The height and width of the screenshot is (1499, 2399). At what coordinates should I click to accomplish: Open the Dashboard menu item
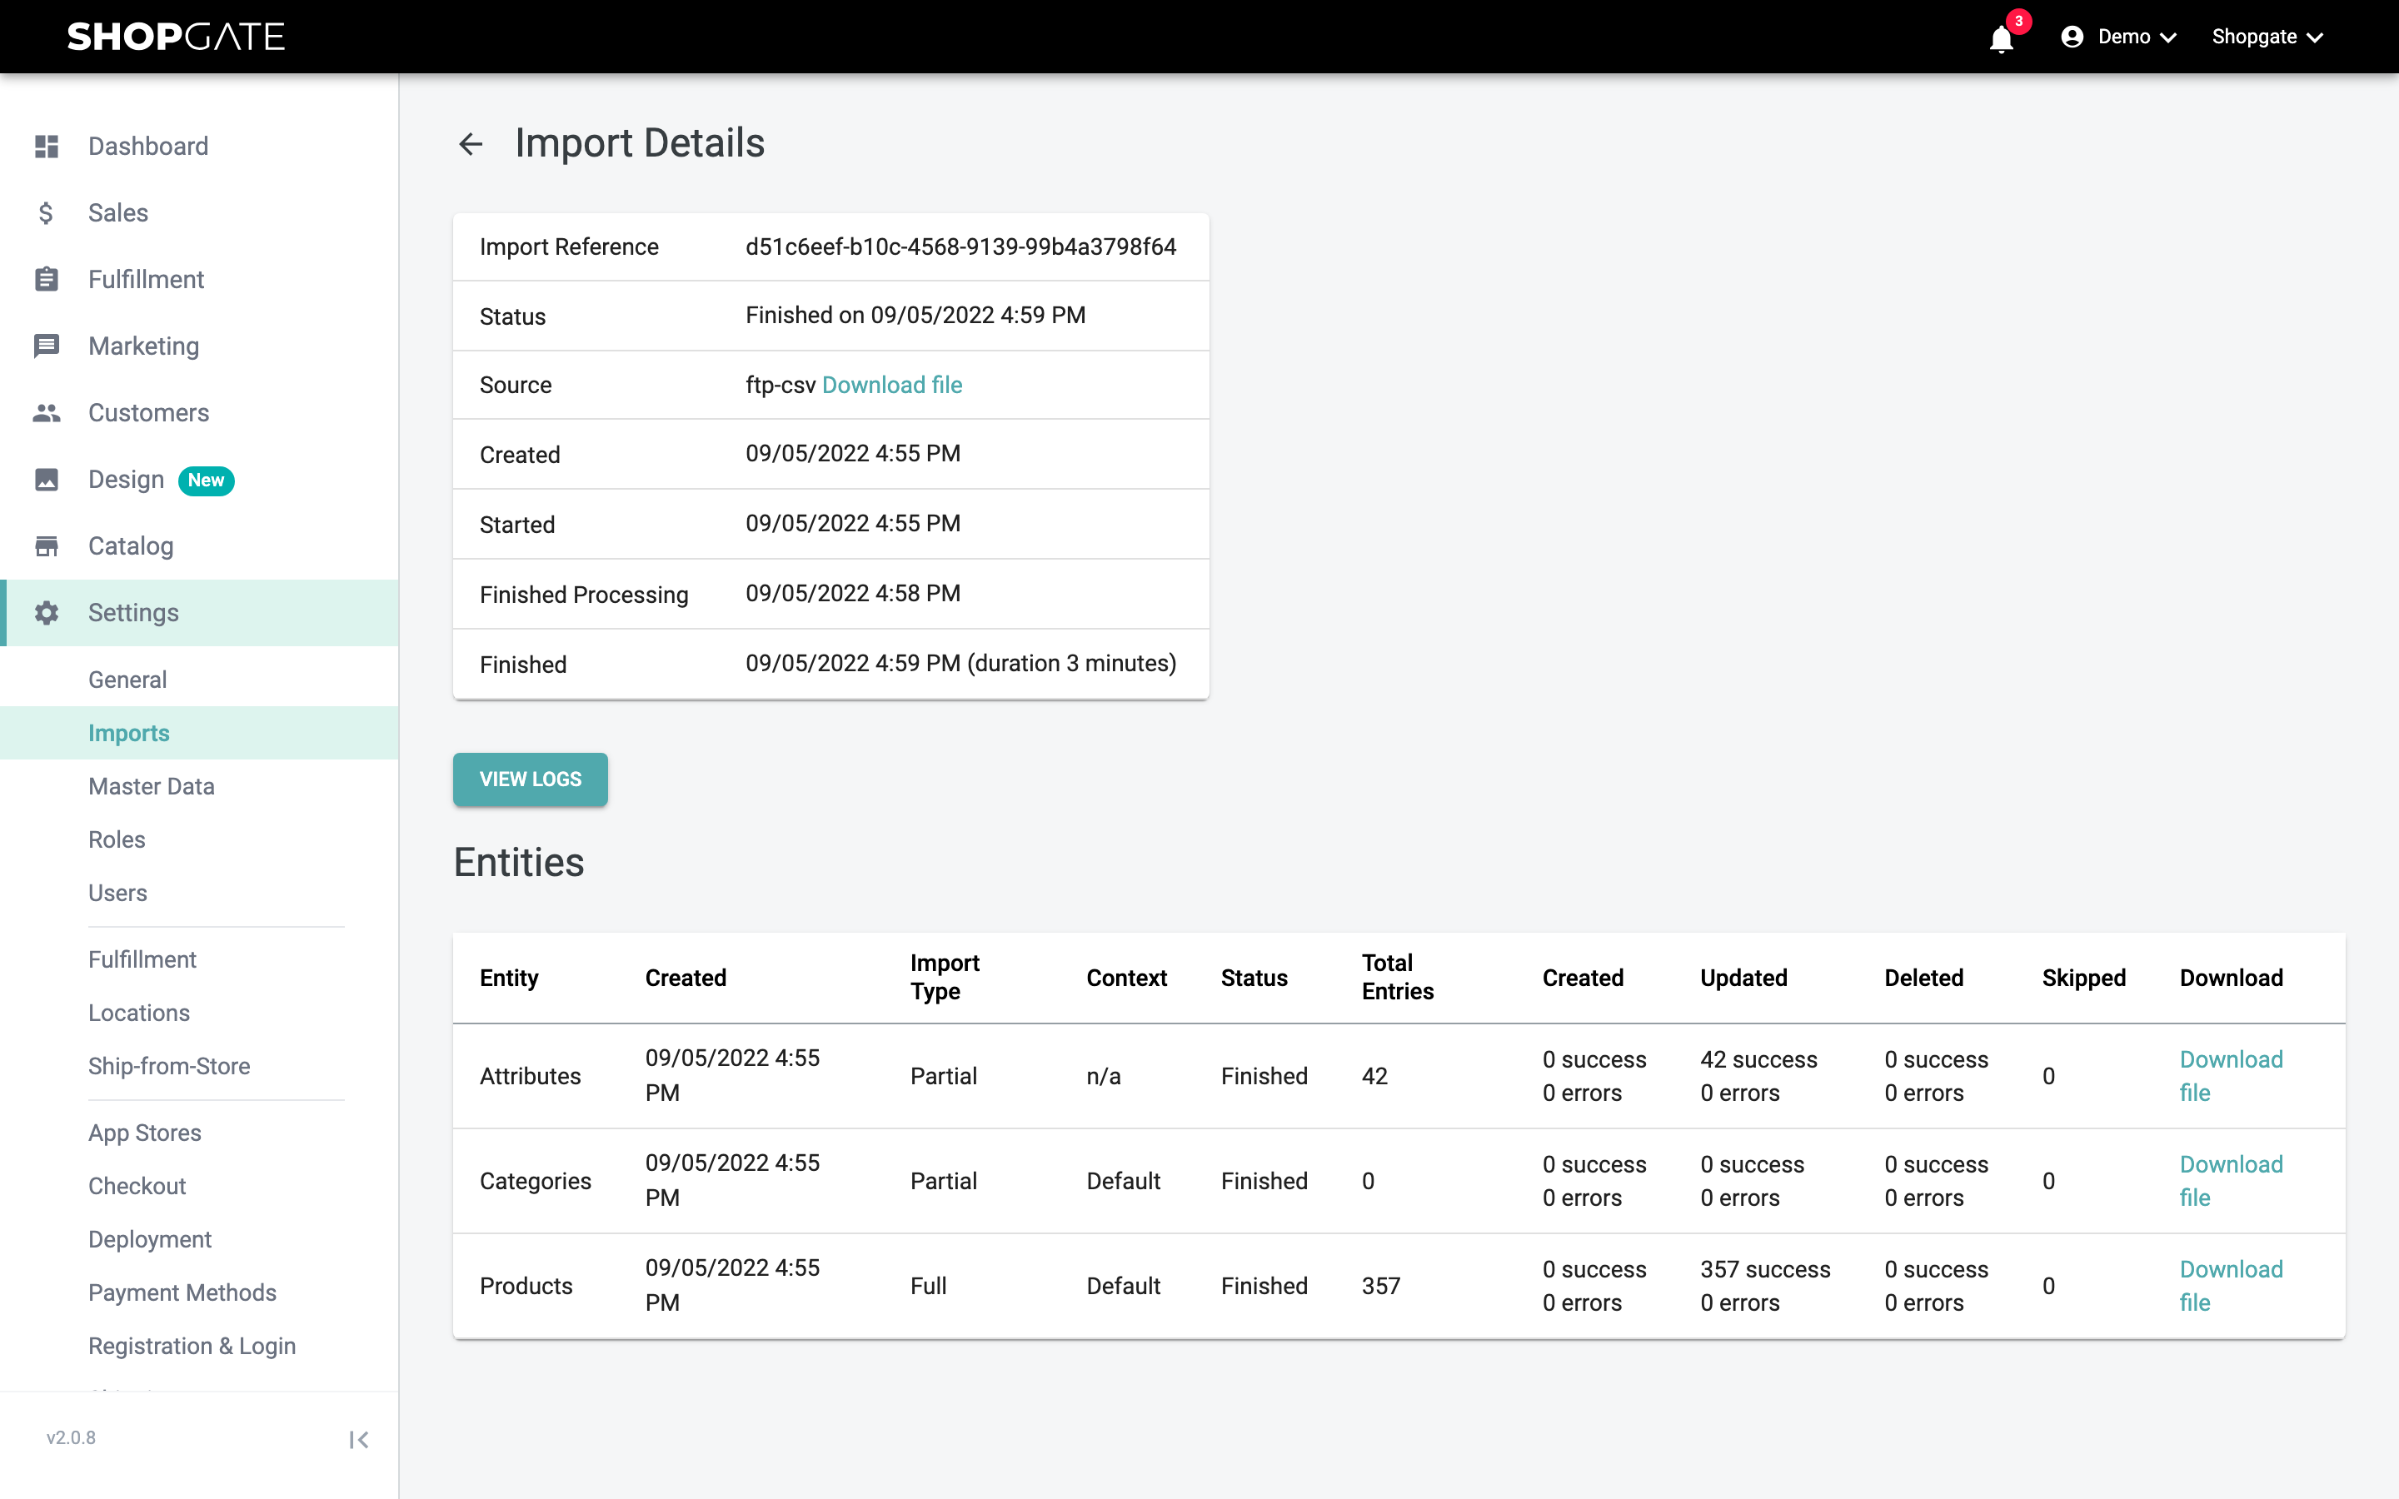tap(199, 147)
